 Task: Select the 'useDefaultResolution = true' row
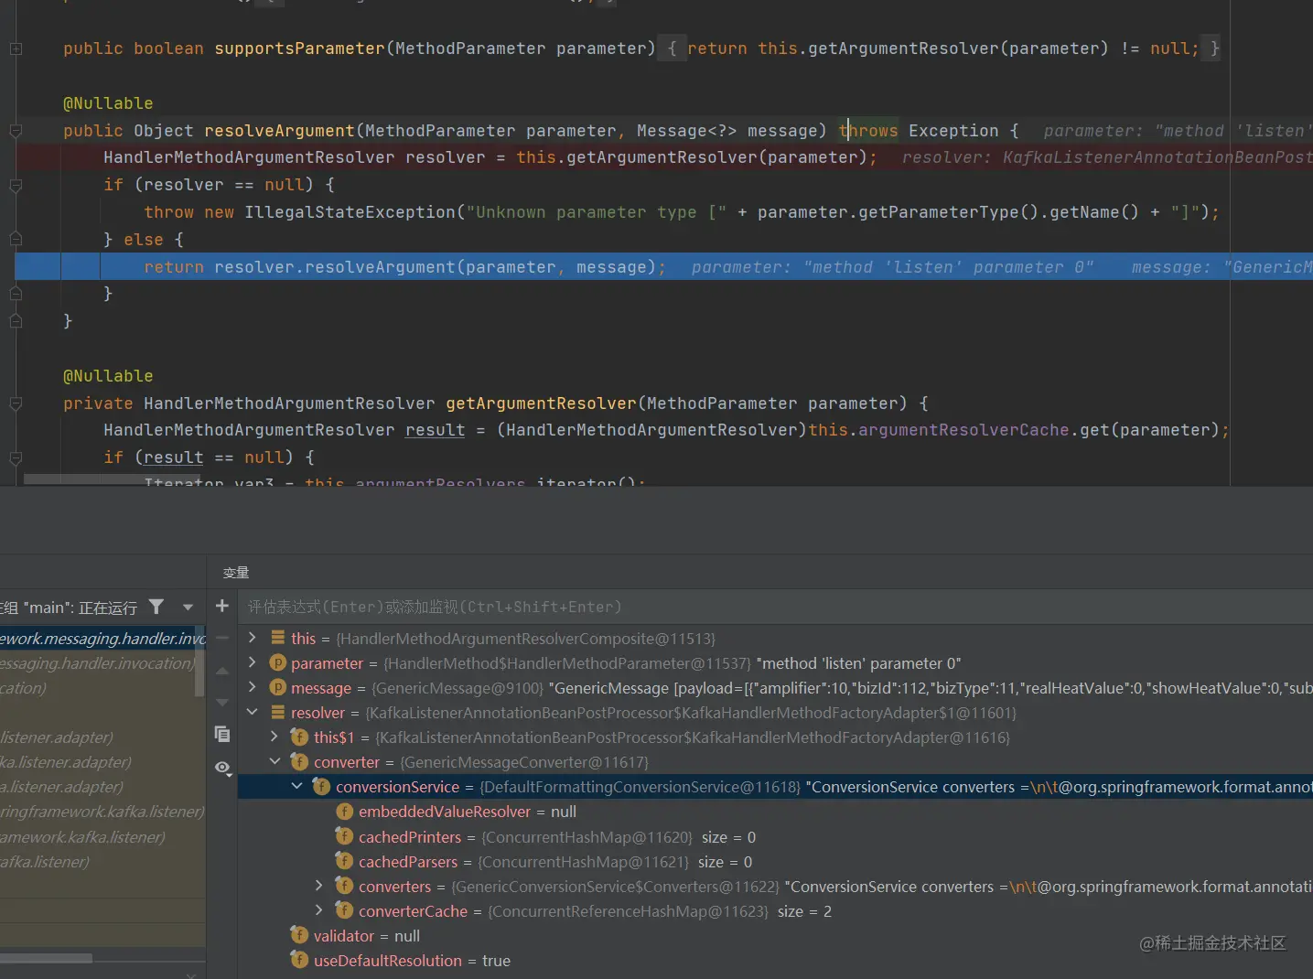tap(775, 960)
